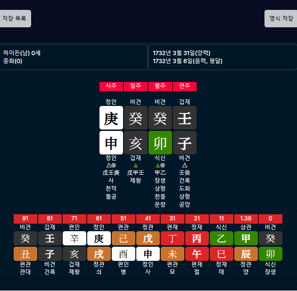This screenshot has width=297, height=291.
Task: Click the 申 branch tile in the 41 column
Action: coord(148,254)
